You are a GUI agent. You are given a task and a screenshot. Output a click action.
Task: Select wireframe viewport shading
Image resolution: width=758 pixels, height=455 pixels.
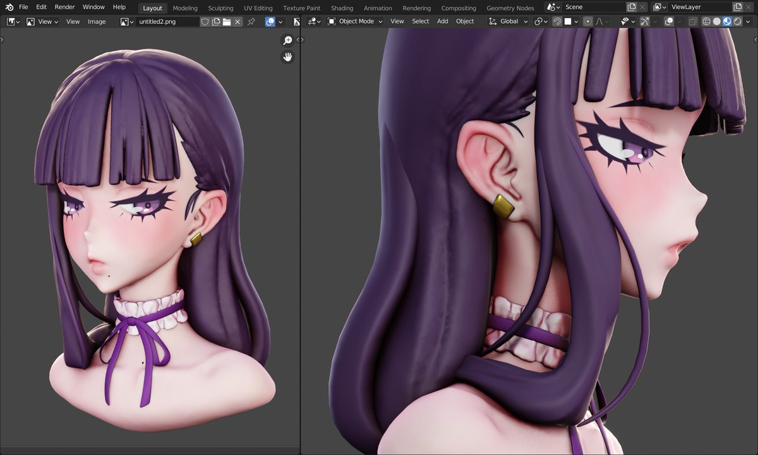[x=706, y=21]
